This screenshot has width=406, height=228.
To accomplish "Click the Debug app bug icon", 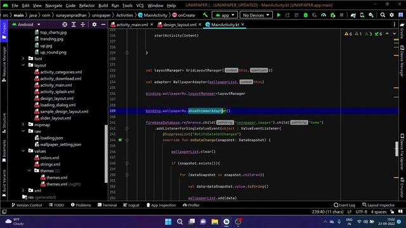I will click(x=306, y=15).
